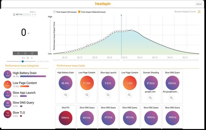The width and height of the screenshot is (206, 130).
Task: Open magnifier on Domain Sharding google.com card
Action: [x=150, y=98]
